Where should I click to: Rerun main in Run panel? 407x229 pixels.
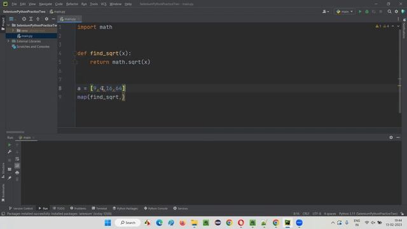point(10,145)
